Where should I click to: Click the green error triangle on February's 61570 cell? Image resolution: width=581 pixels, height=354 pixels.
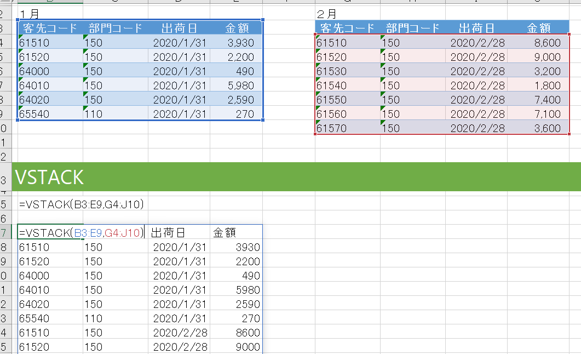(318, 123)
